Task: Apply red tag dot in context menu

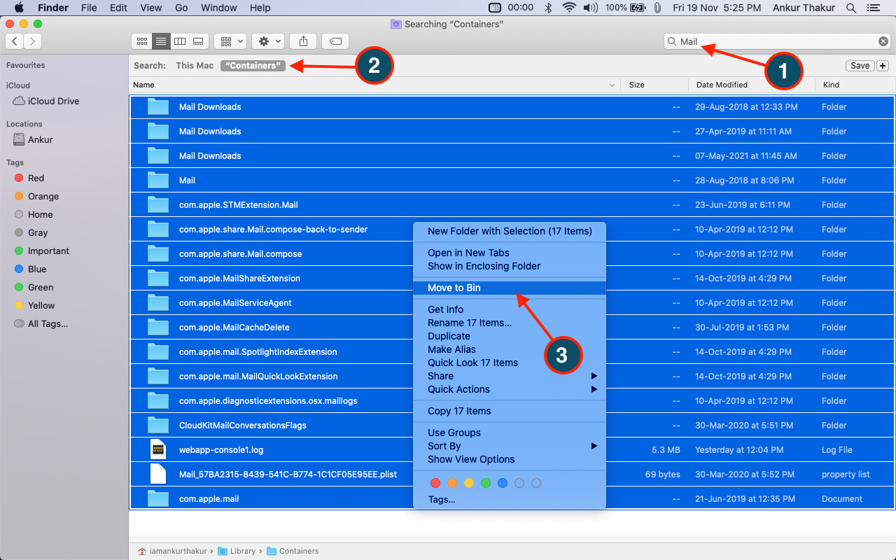Action: coord(435,483)
